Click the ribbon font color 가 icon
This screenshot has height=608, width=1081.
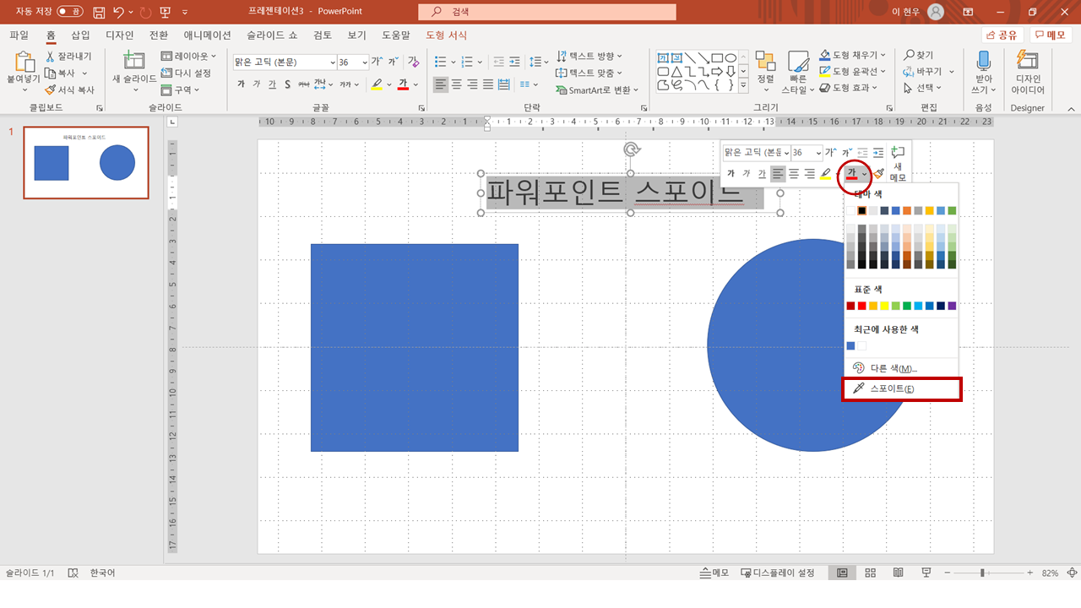[403, 84]
